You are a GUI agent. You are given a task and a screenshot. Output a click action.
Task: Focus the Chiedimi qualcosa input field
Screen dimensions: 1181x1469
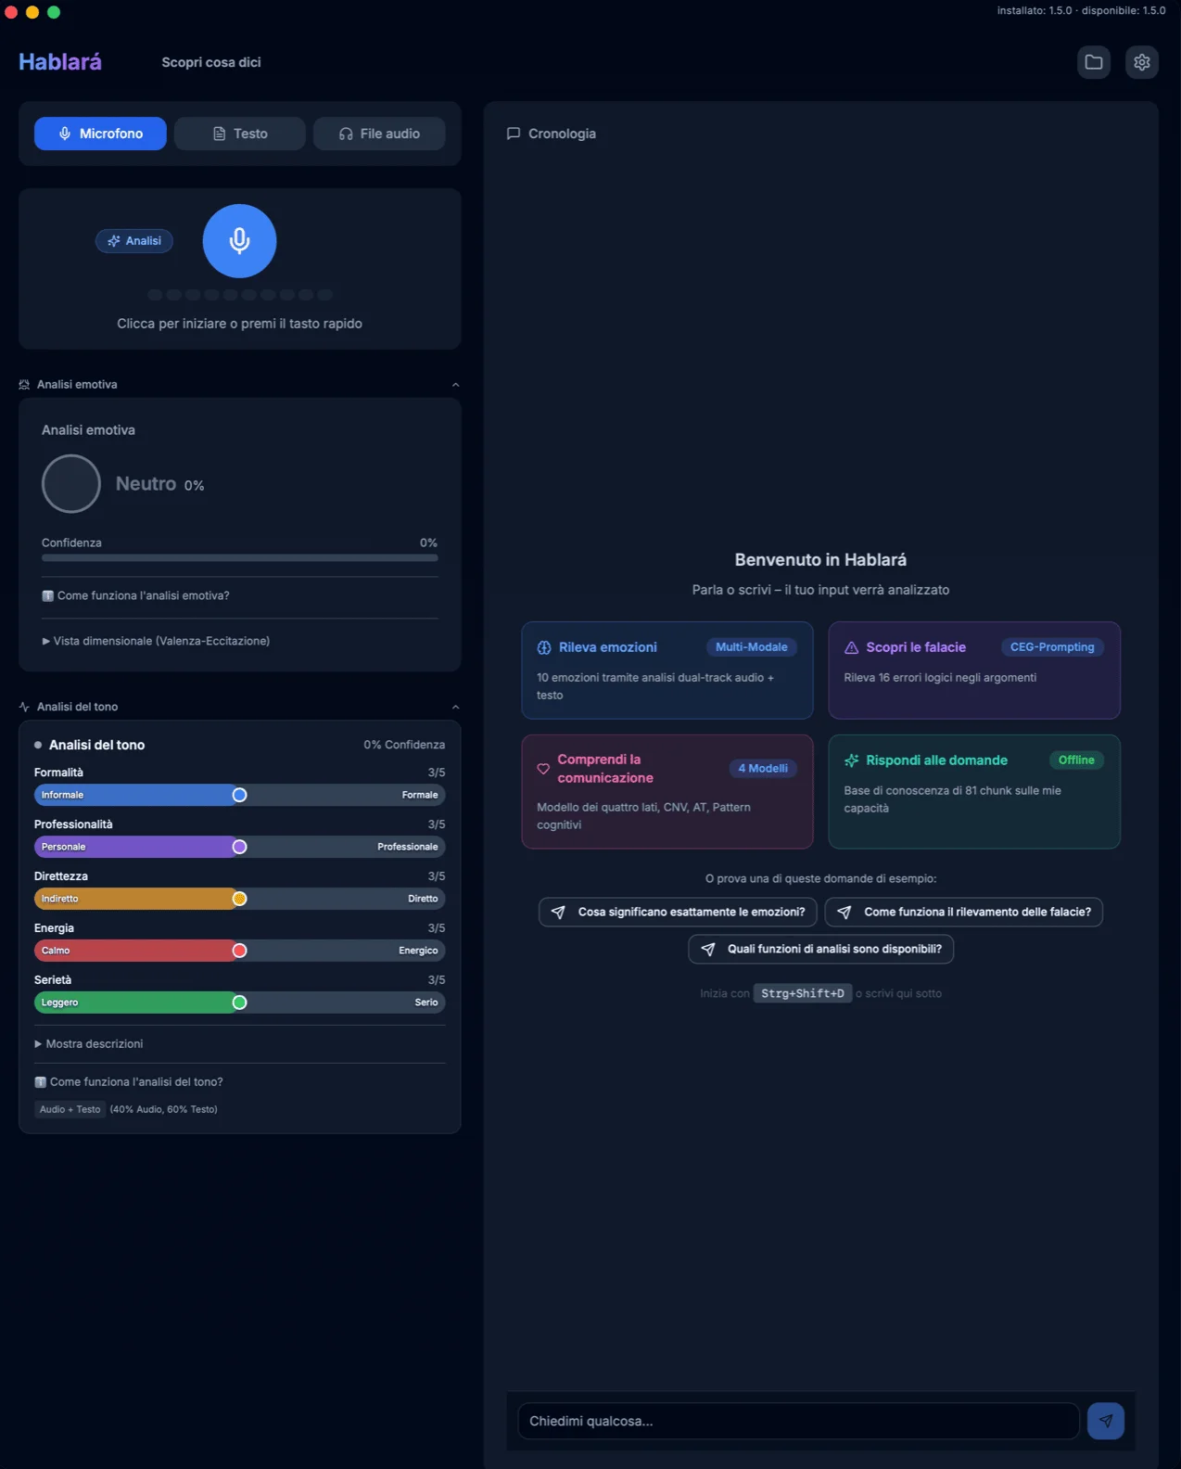pos(798,1421)
